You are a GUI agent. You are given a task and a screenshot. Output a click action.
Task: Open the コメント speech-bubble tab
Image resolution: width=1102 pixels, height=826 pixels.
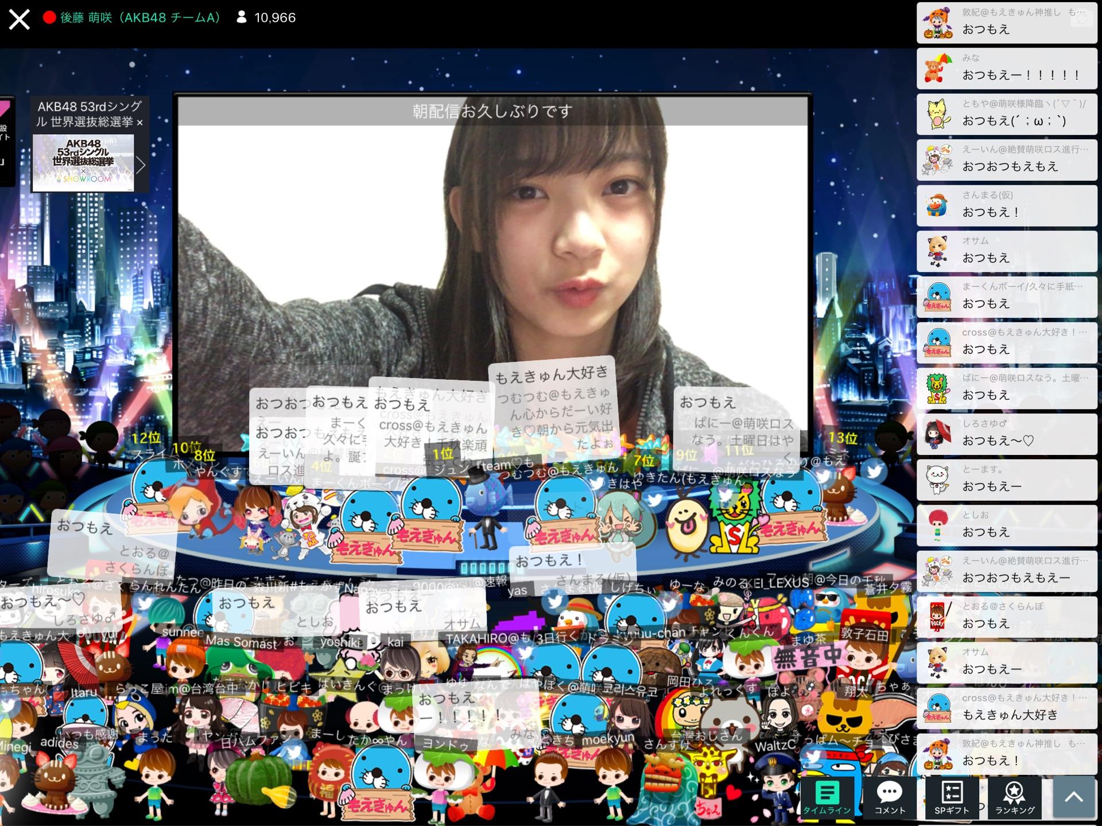[x=889, y=797]
